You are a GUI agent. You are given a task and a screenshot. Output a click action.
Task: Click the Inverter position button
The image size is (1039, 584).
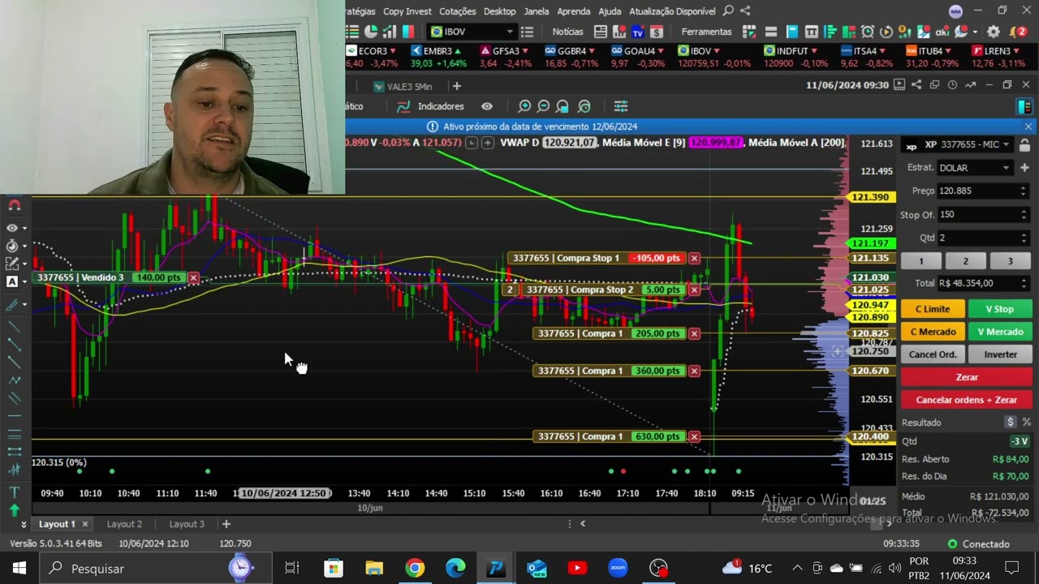(999, 354)
